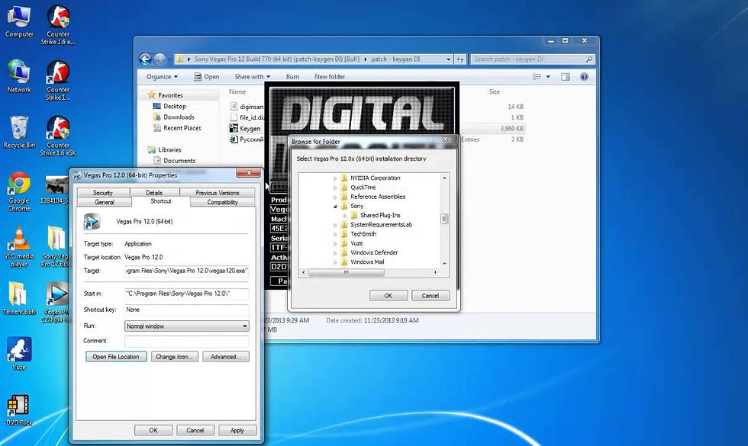Image resolution: width=748 pixels, height=446 pixels.
Task: Expand the QuickTime folder node
Action: coord(335,188)
